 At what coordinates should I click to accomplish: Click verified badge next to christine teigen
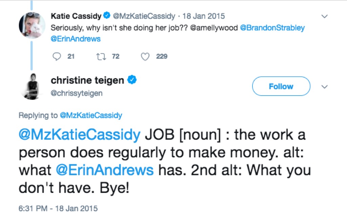pyautogui.click(x=132, y=80)
